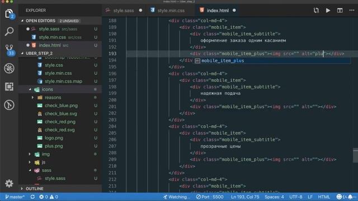
Task: Open the GitLens view at the bottom of the activity bar
Action: tap(9, 105)
